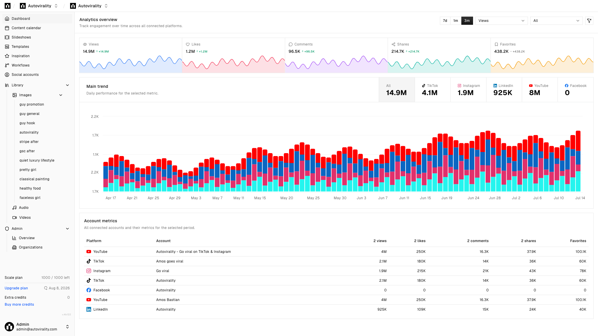Click the Admin user avatar
598x336 pixels.
(x=9, y=327)
